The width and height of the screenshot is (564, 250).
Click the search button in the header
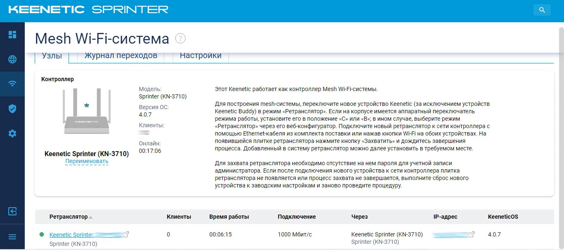point(542,10)
